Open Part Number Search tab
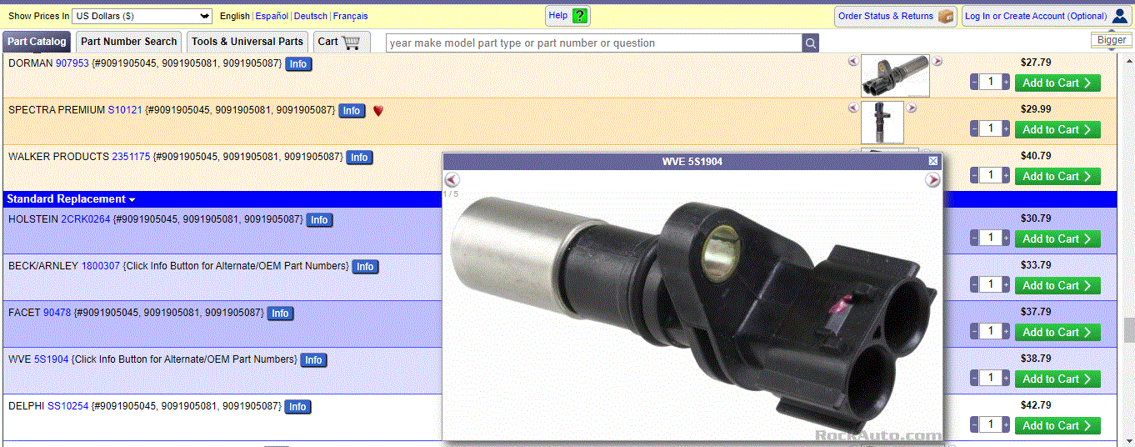1135x447 pixels. pos(129,42)
